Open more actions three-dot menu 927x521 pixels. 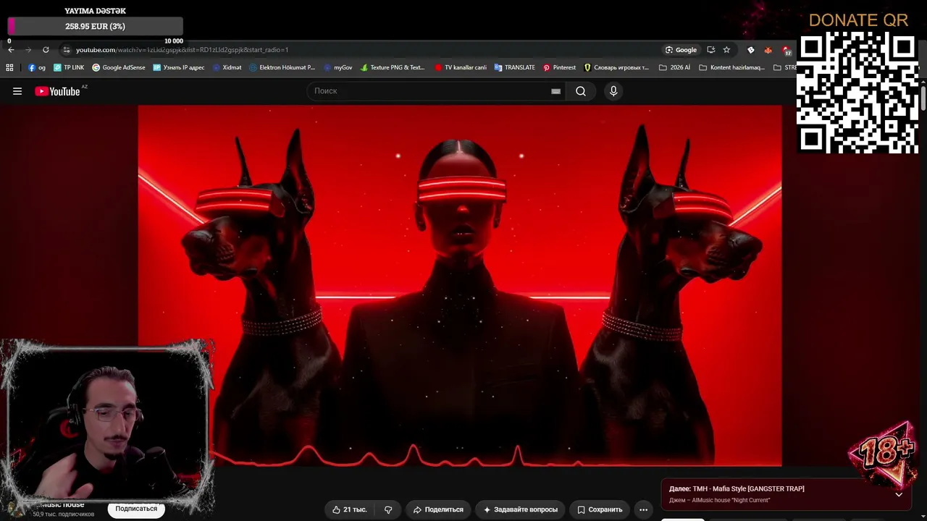643,509
